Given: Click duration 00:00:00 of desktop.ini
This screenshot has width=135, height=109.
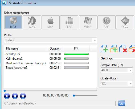Looking at the screenshot, I should (x=55, y=54).
